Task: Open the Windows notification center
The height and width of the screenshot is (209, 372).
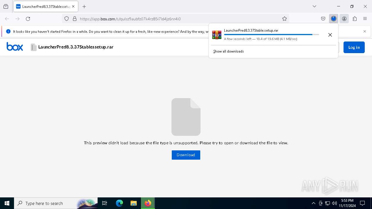Action: click(x=362, y=203)
